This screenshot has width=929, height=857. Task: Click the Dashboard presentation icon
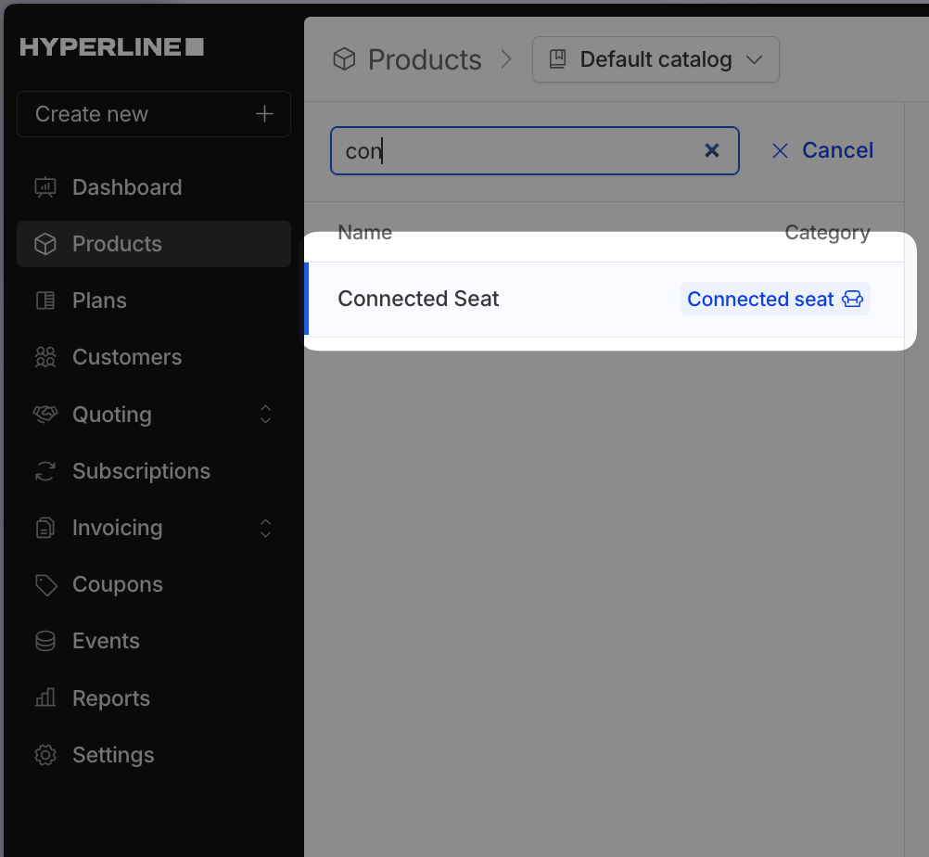(x=45, y=187)
